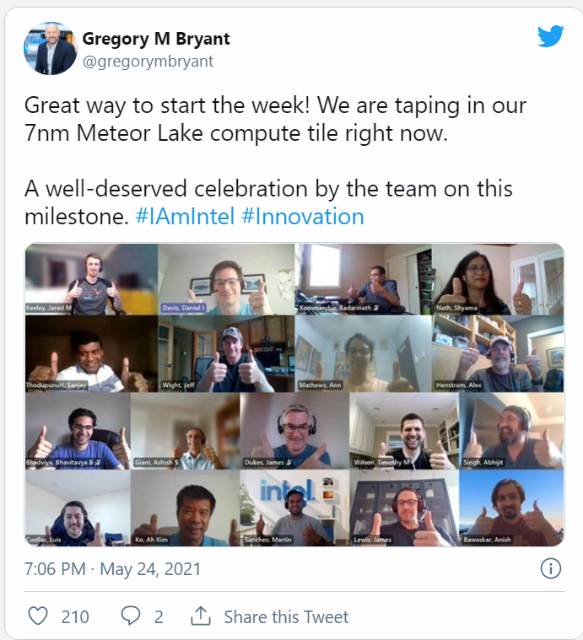The image size is (583, 640).
Task: Click Share this Tweet text
Action: 286,616
